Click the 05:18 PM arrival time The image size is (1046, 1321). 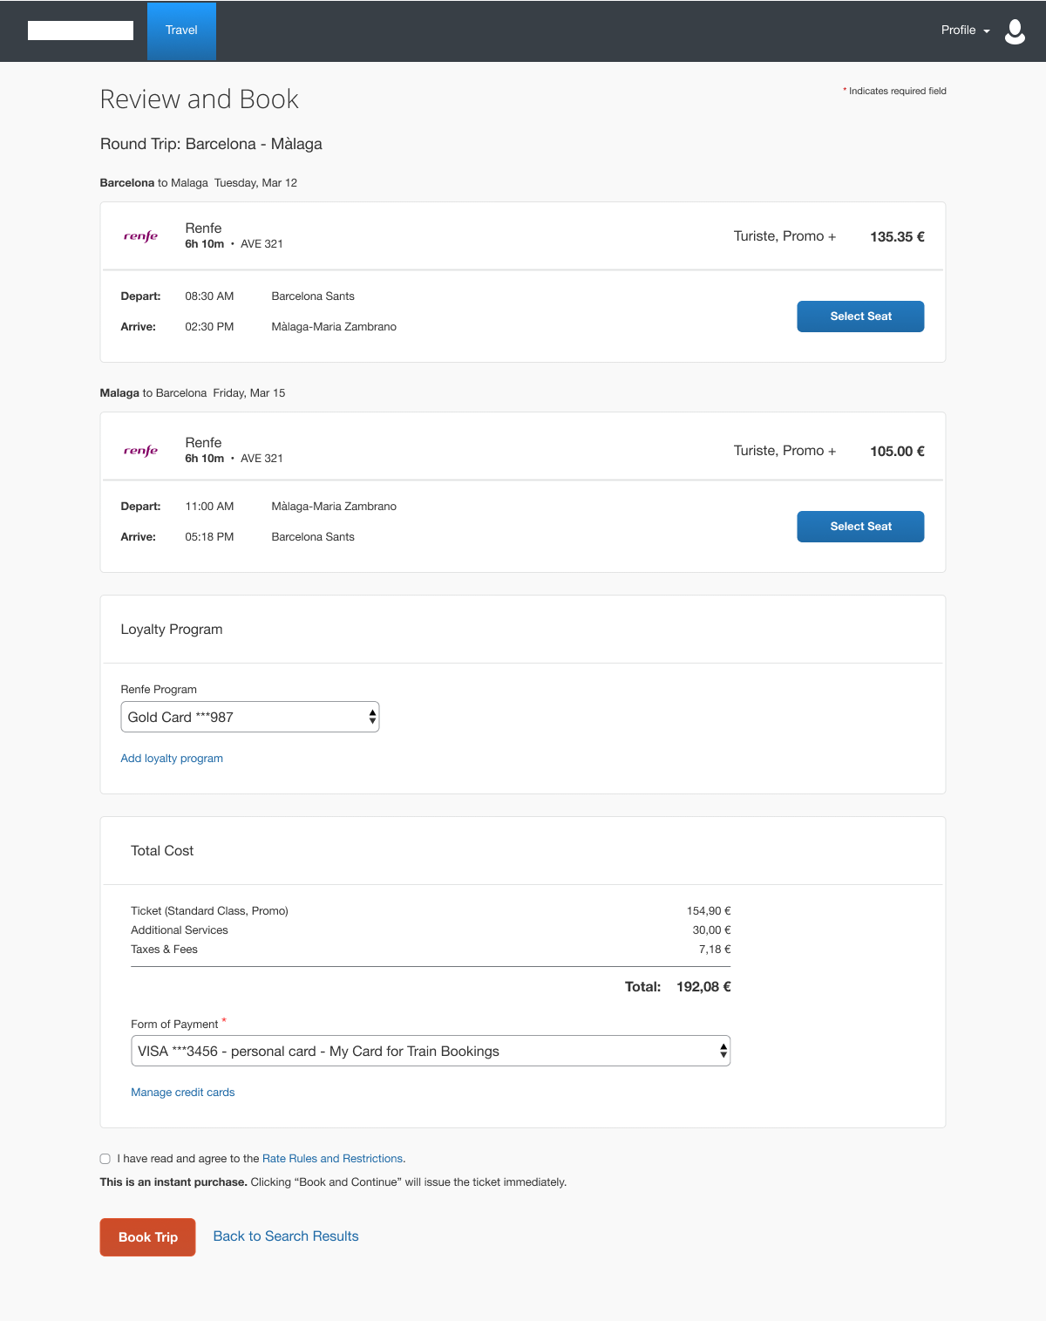tap(209, 537)
